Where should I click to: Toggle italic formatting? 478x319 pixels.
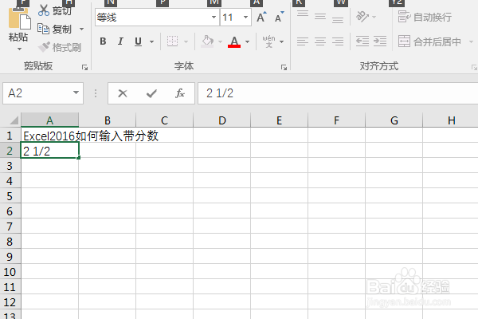[x=120, y=41]
